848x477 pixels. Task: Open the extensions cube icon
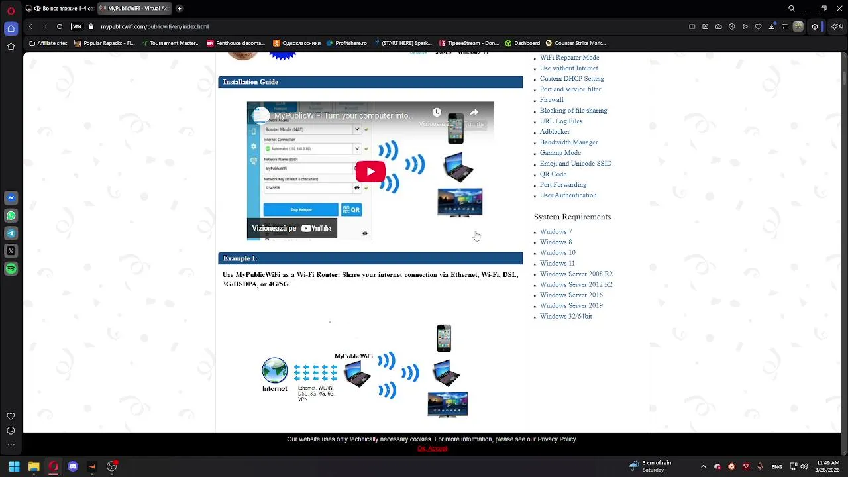[815, 26]
